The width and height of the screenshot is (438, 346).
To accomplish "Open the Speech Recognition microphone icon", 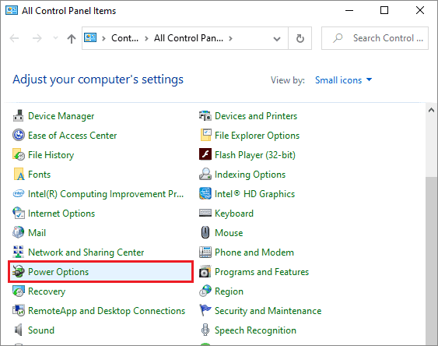I will coord(205,330).
